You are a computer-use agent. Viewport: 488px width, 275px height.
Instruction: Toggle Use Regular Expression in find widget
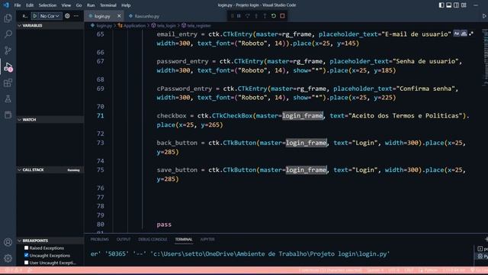pyautogui.click(x=471, y=34)
